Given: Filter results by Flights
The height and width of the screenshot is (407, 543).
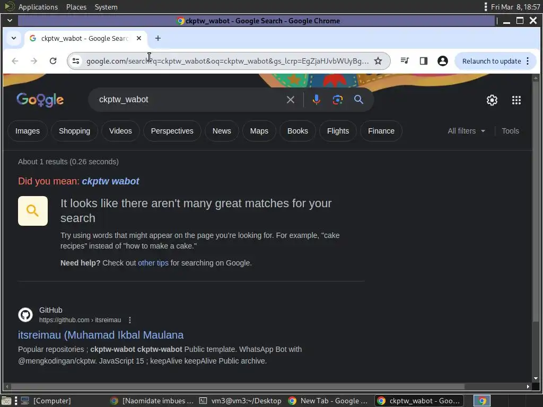Looking at the screenshot, I should (338, 131).
